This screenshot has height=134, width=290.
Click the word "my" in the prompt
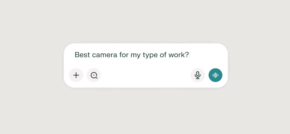(x=135, y=55)
